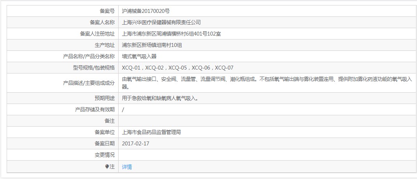Click the 生产地址 label
The height and width of the screenshot is (179, 417).
[x=105, y=45]
